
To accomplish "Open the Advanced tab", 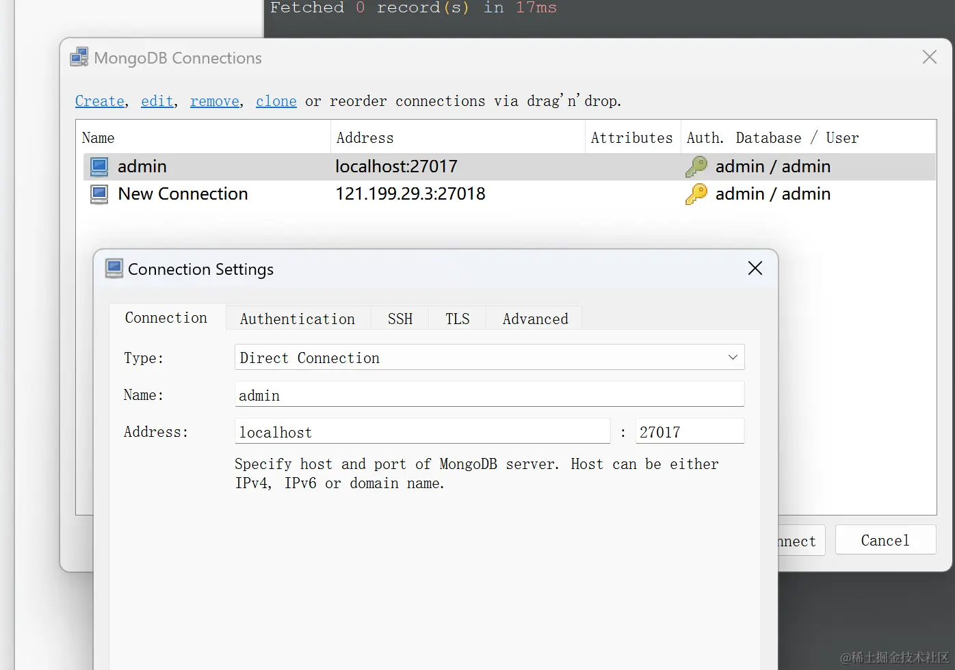I will point(535,319).
